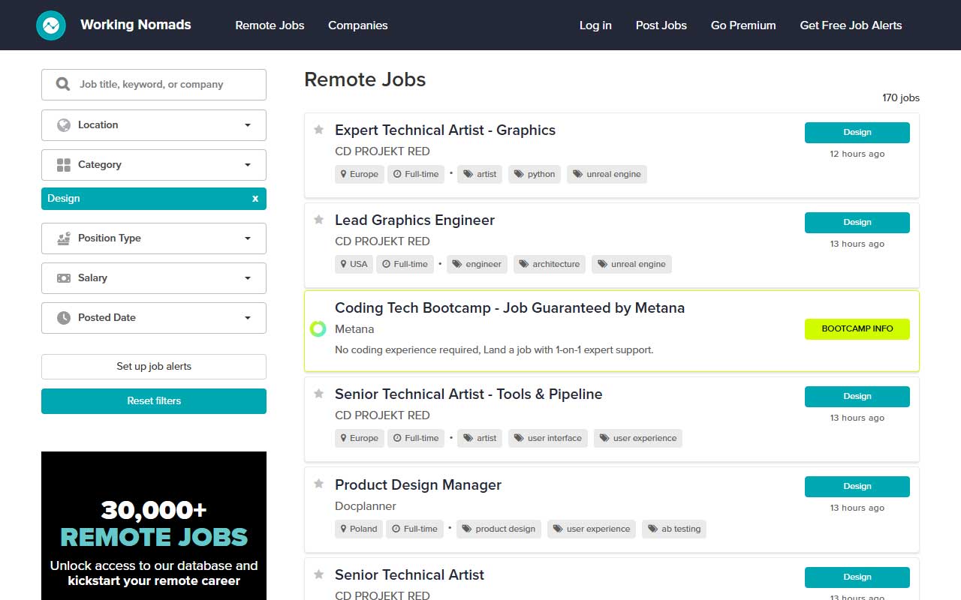This screenshot has height=600, width=961.
Task: Star the Product Design Manager job
Action: [318, 484]
